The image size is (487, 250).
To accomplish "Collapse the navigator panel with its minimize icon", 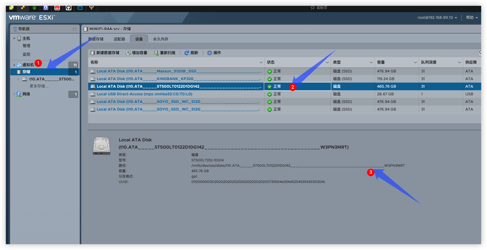I will [x=74, y=29].
